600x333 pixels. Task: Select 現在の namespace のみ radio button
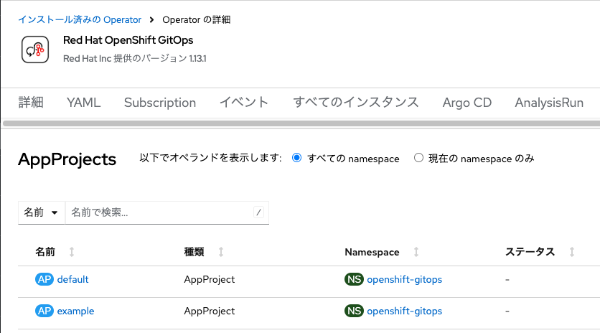click(x=418, y=158)
